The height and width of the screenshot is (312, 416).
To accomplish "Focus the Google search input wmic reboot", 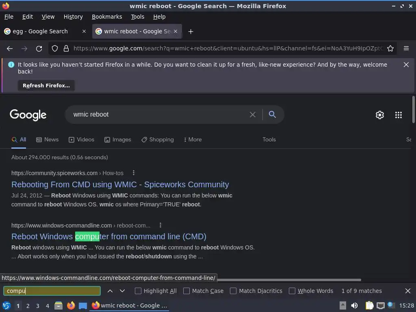I will (x=159, y=115).
